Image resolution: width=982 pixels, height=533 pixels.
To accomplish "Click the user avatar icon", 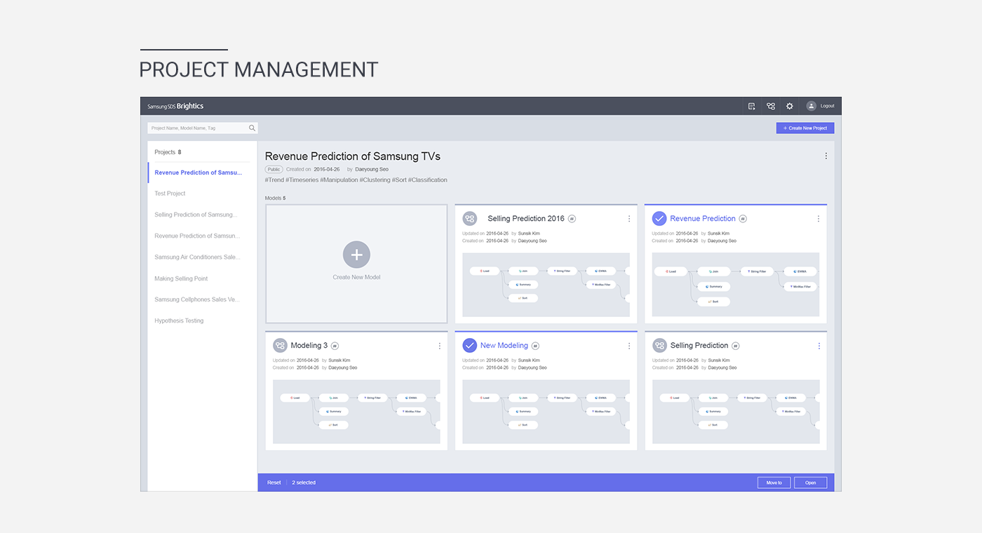I will pyautogui.click(x=812, y=106).
